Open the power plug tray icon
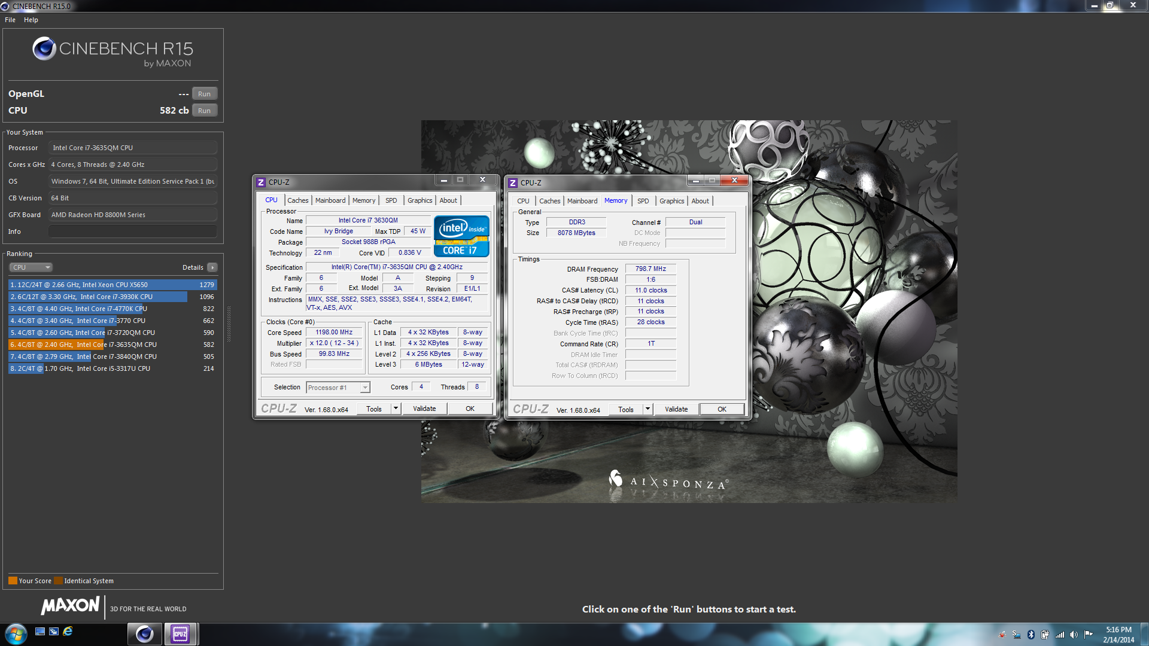The image size is (1149, 646). (x=1045, y=635)
